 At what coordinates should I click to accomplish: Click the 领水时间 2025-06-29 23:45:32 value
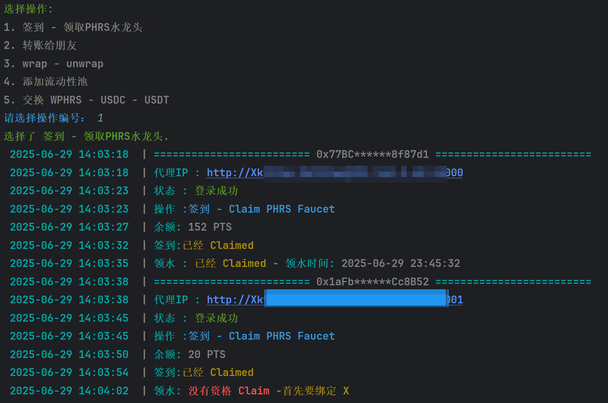coord(400,263)
